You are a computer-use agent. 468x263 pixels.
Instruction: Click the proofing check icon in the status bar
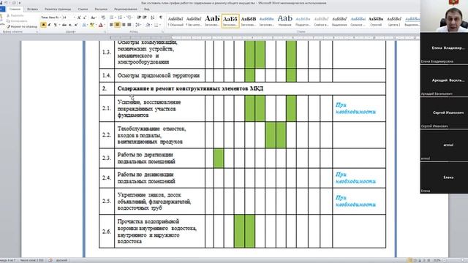click(50, 260)
